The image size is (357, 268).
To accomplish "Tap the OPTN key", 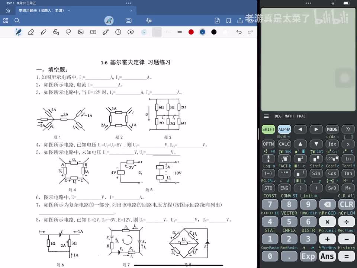I will (x=268, y=144).
